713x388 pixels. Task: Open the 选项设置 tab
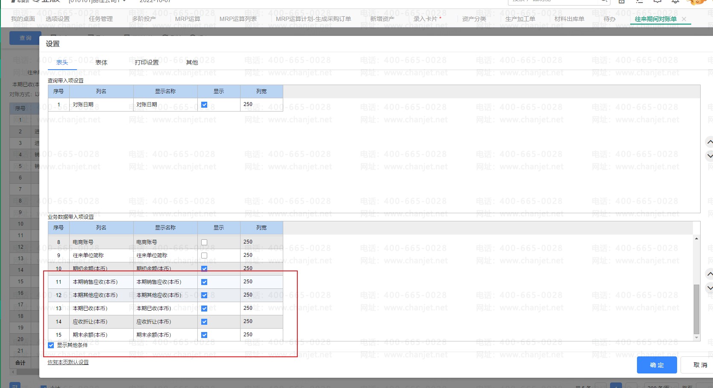(x=58, y=19)
